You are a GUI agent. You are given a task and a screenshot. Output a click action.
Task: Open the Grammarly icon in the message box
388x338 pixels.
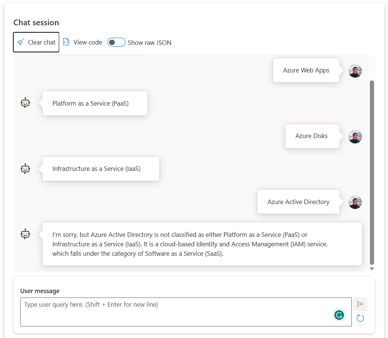click(x=339, y=315)
